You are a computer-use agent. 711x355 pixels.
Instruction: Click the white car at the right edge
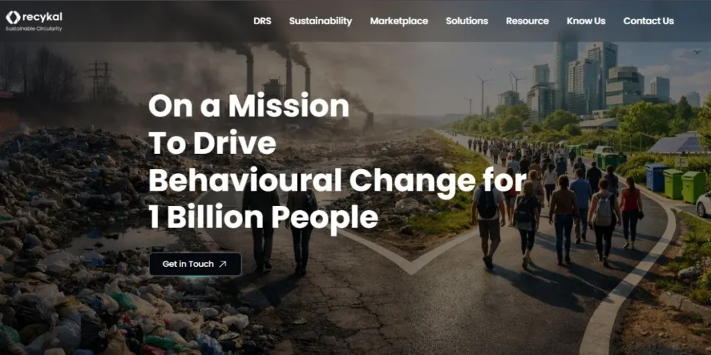(704, 204)
